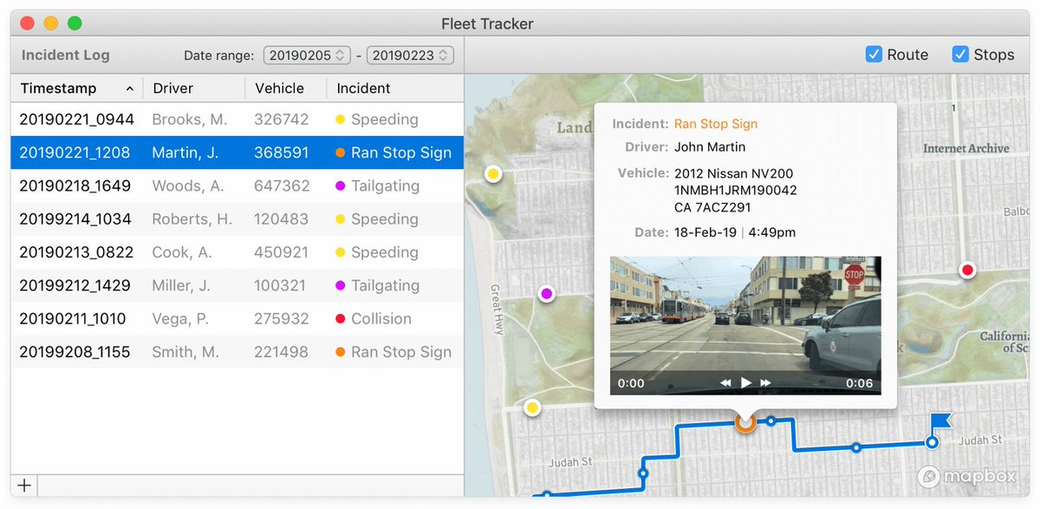Toggle the Route checkbox

pyautogui.click(x=874, y=55)
